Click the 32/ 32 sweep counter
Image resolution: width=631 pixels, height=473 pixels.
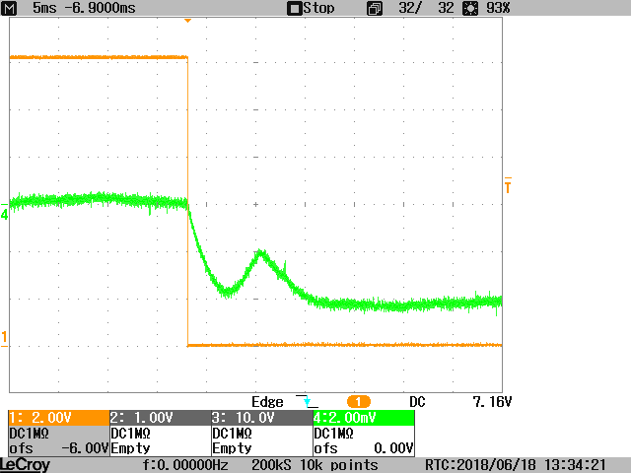pyautogui.click(x=426, y=8)
